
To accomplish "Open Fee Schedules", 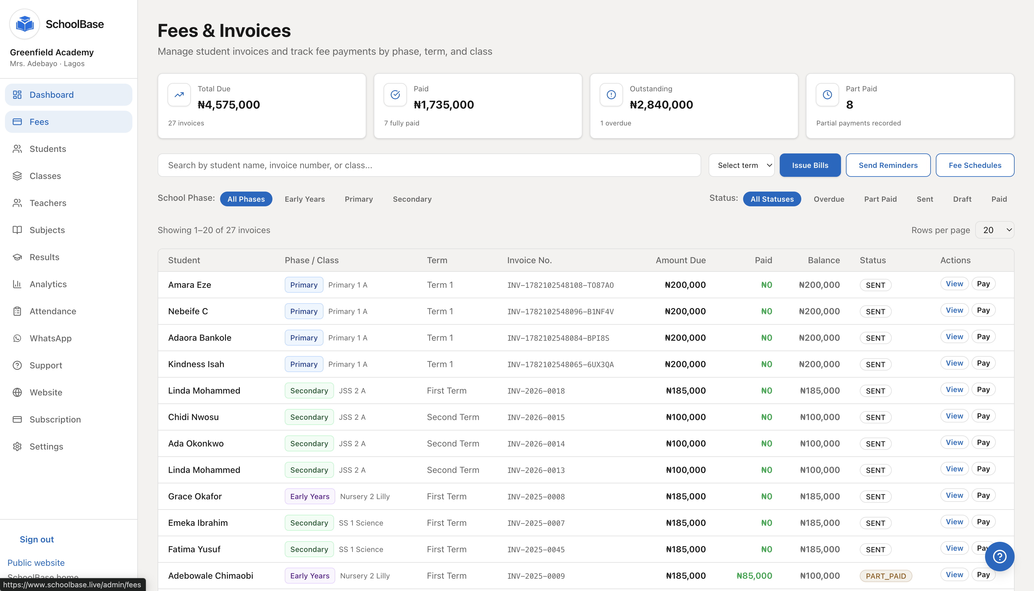I will click(x=975, y=165).
